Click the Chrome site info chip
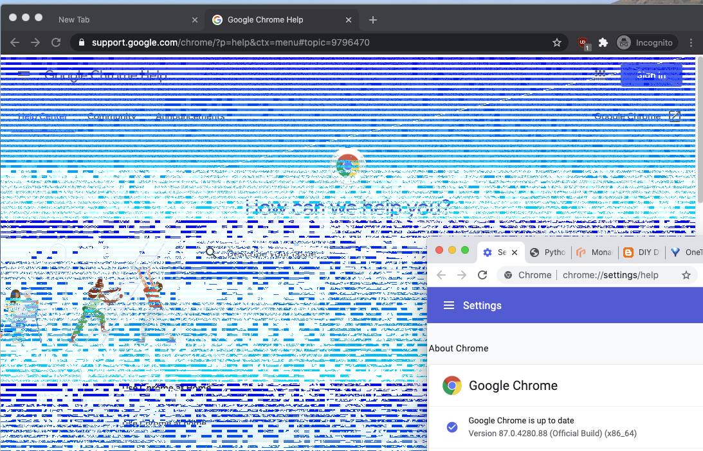 [x=527, y=275]
